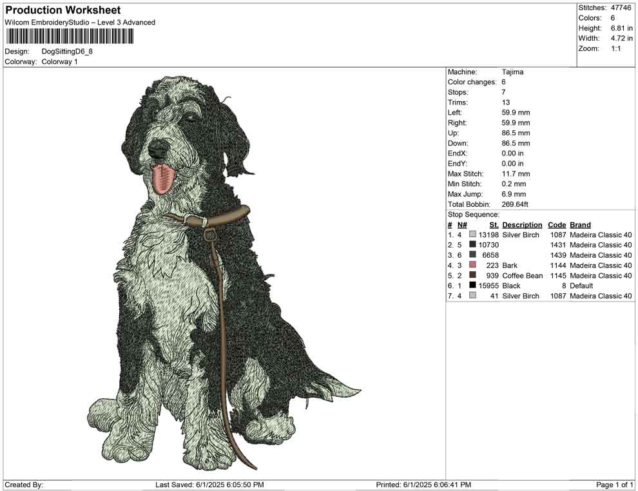
Task: Click the 'St.' column header
Action: (x=494, y=224)
